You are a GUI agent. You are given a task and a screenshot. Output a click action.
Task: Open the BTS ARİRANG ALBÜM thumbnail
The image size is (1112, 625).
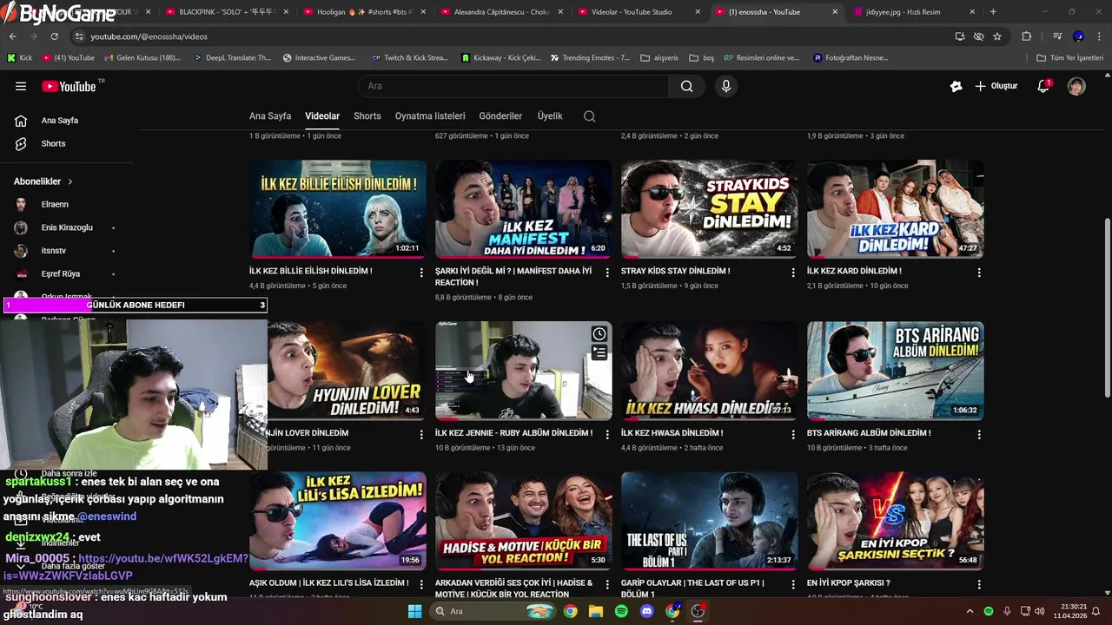tap(896, 371)
